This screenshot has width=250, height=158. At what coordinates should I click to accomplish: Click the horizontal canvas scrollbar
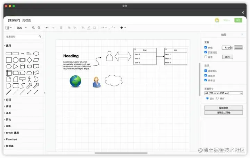coord(121,153)
